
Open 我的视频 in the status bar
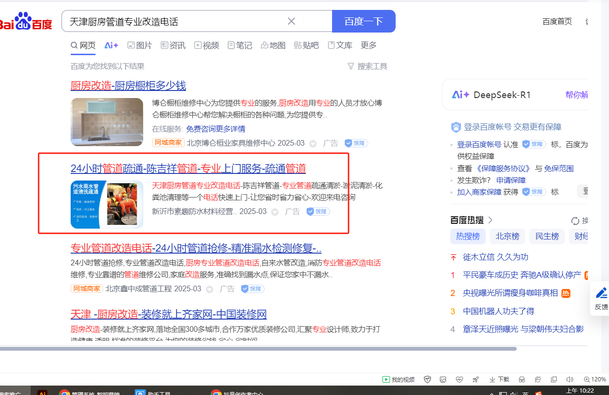398,379
